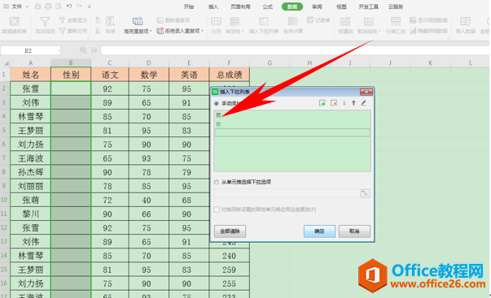The height and width of the screenshot is (298, 491).
Task: Move list item up with arrow icon
Action: 353,103
